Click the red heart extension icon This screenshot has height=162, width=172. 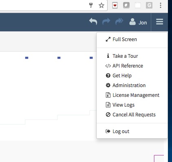click(115, 5)
